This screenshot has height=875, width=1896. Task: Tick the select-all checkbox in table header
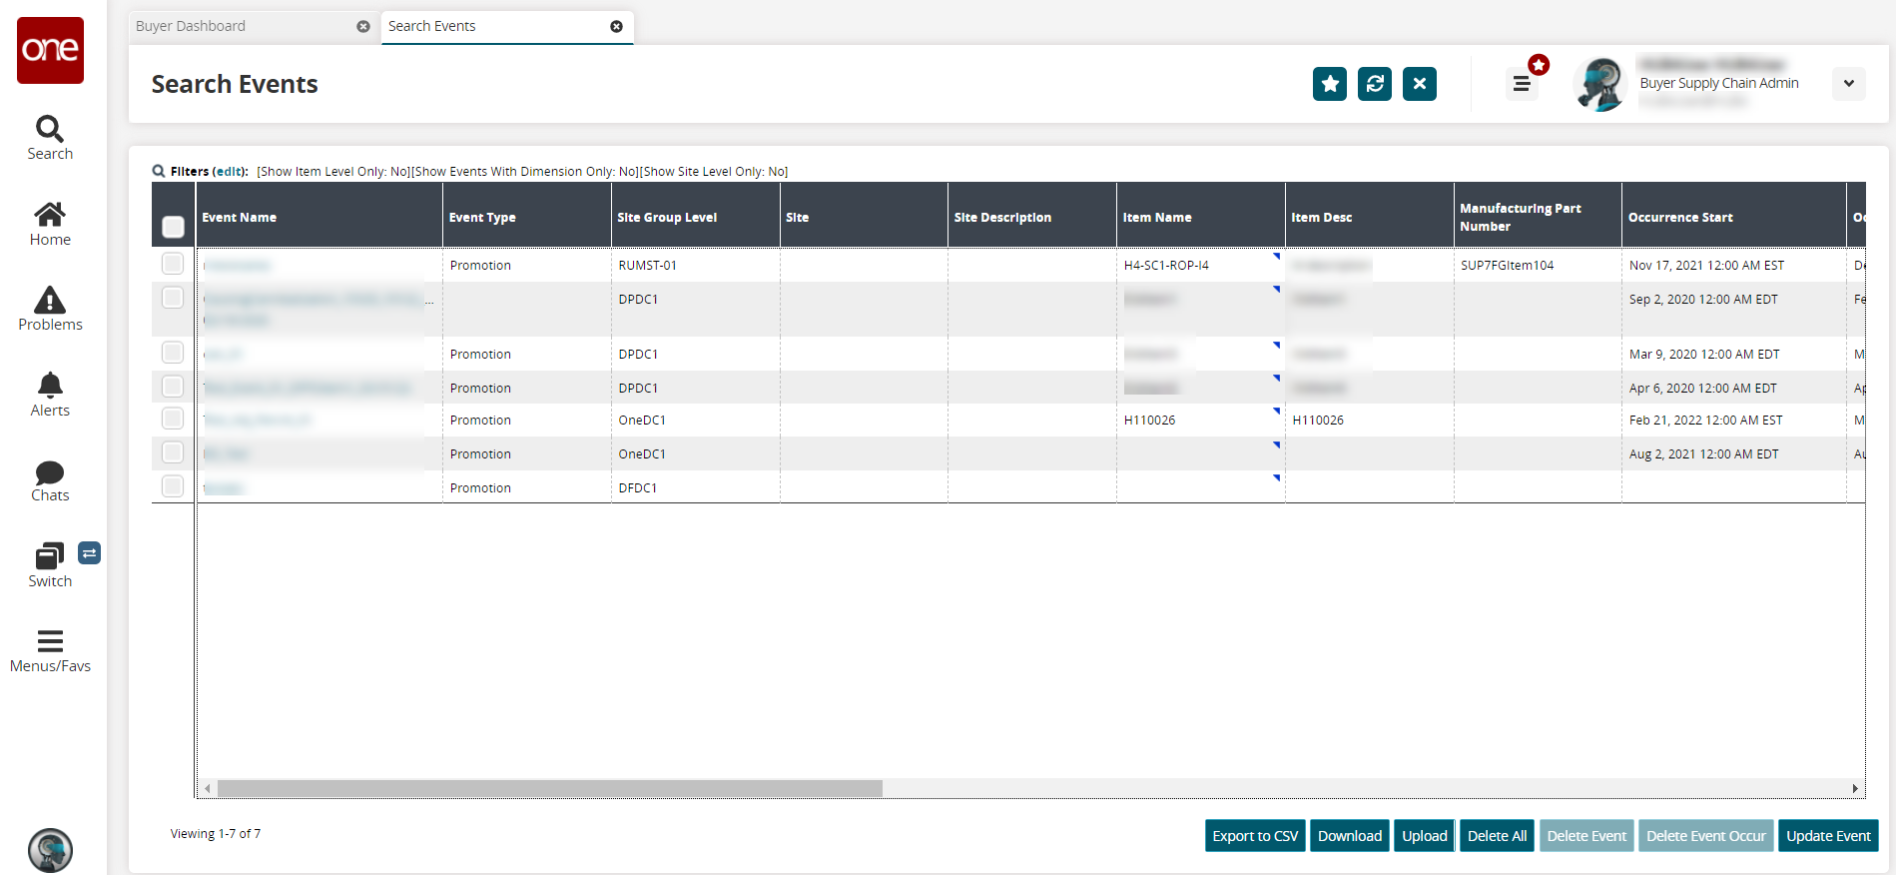pyautogui.click(x=173, y=227)
